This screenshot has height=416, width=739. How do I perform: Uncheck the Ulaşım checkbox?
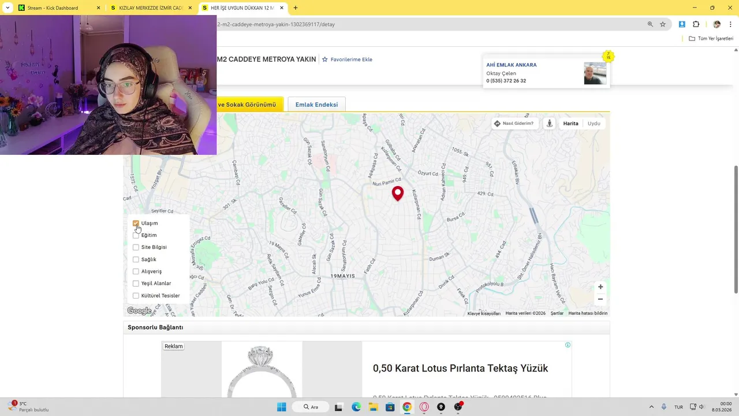[x=136, y=223]
